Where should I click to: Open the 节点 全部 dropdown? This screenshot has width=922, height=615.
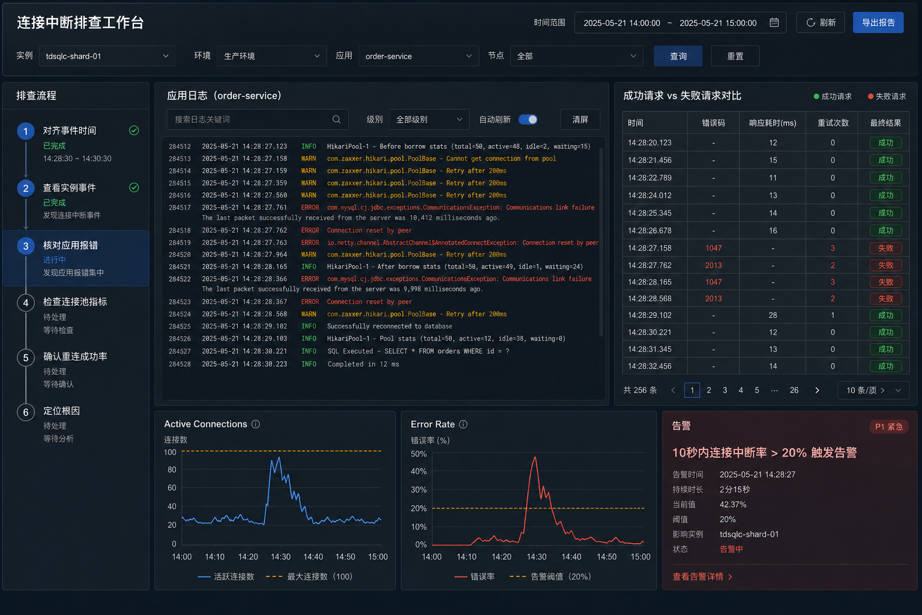pos(576,56)
